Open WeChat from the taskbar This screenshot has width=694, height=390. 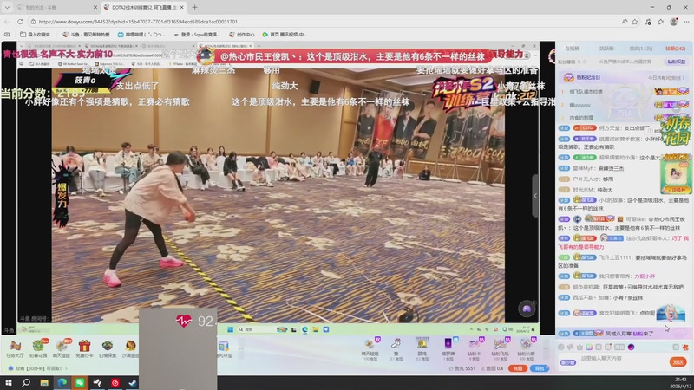[x=80, y=382]
